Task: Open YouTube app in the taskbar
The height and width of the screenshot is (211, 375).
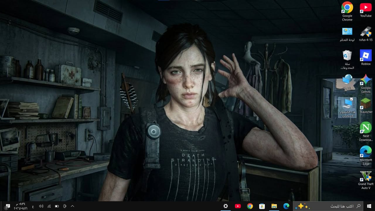Action: 238,206
